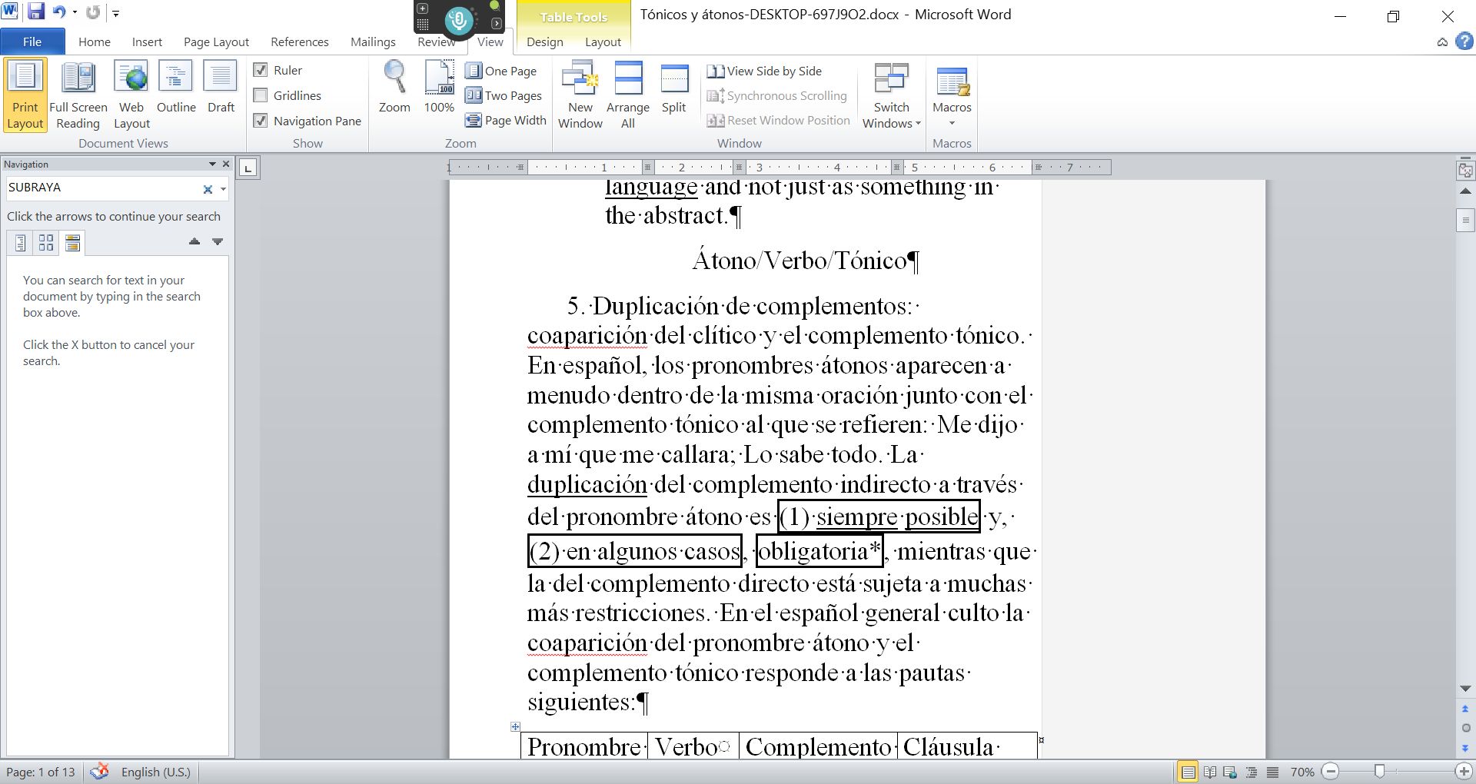Viewport: 1476px width, 784px height.
Task: Select Web Layout view in the ribbon
Action: click(x=131, y=95)
